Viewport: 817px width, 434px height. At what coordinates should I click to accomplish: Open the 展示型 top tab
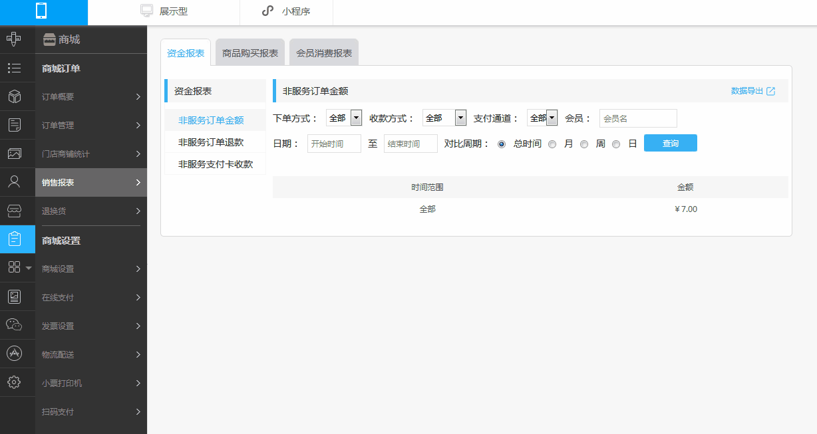pyautogui.click(x=164, y=11)
